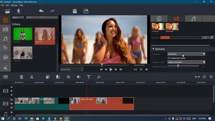The height and width of the screenshot is (121, 215).
Task: Open the timeline hamburger menu icon
Action: coord(5,77)
